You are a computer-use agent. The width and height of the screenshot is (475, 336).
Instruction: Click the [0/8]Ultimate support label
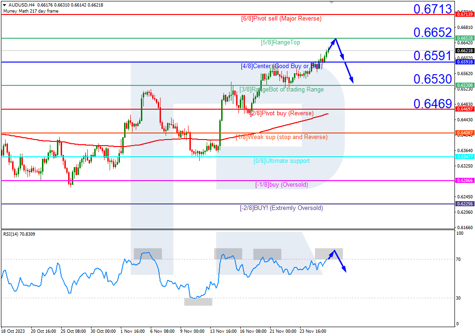[281, 160]
